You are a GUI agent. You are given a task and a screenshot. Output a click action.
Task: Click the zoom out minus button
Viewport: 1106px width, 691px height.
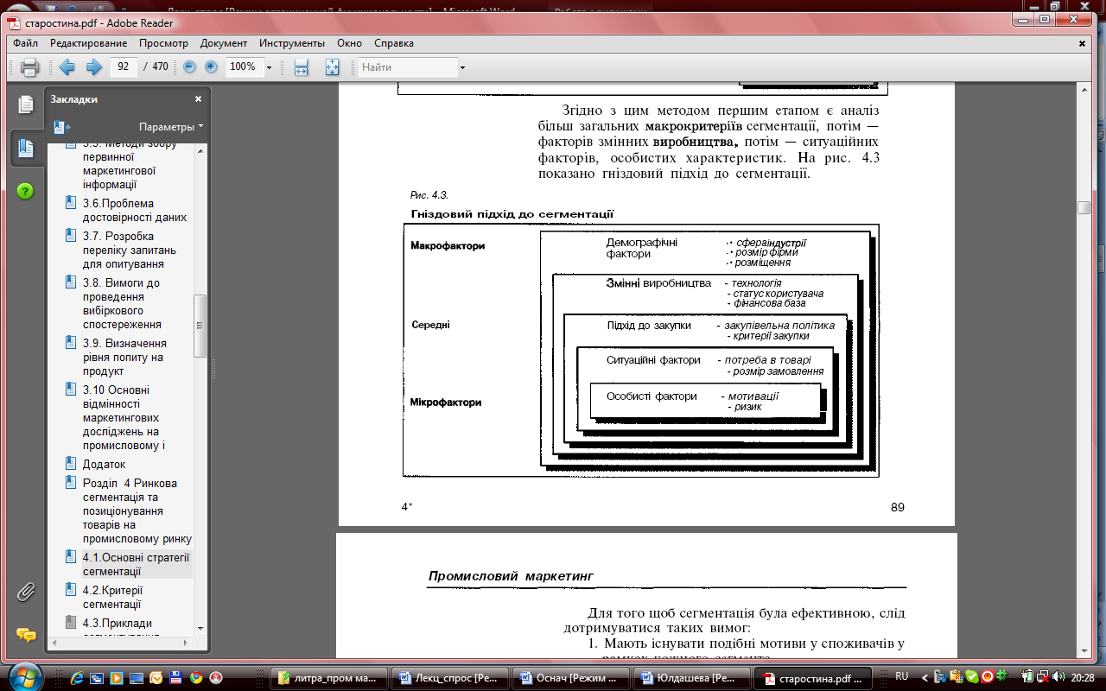tap(190, 67)
